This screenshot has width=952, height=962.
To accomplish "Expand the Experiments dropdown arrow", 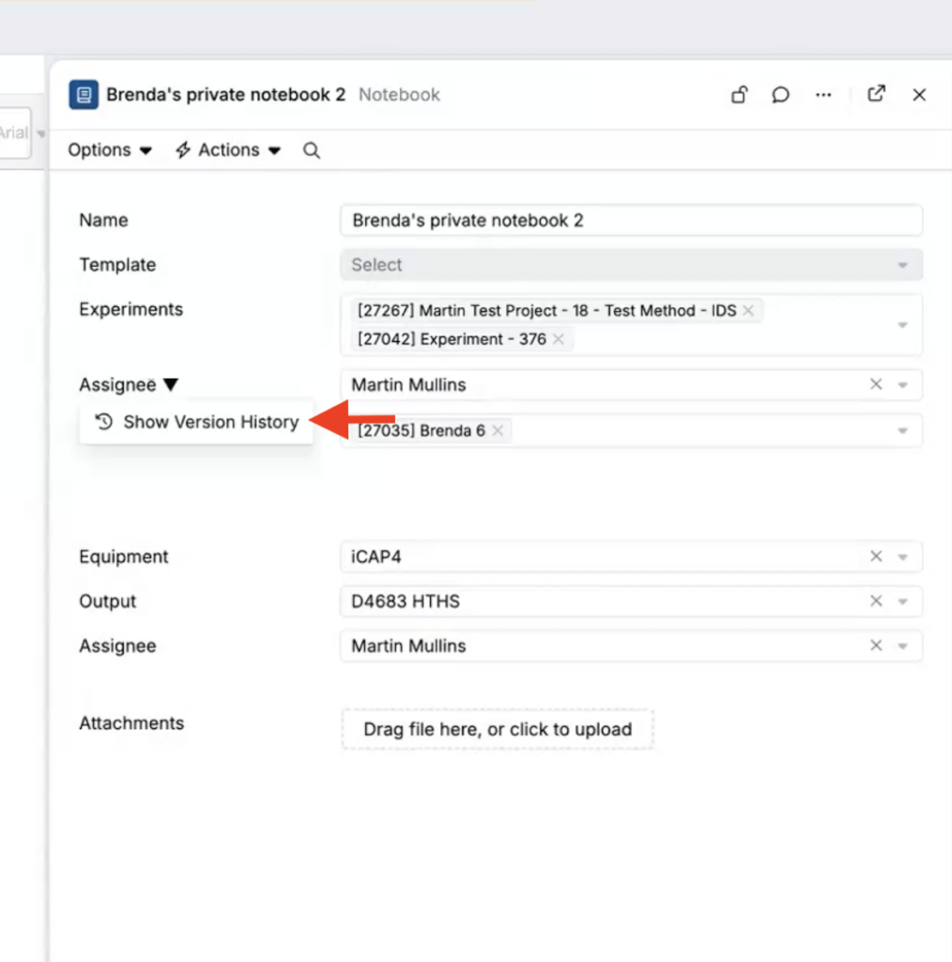I will [x=902, y=325].
